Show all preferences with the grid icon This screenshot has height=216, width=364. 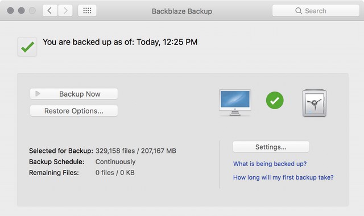(87, 11)
